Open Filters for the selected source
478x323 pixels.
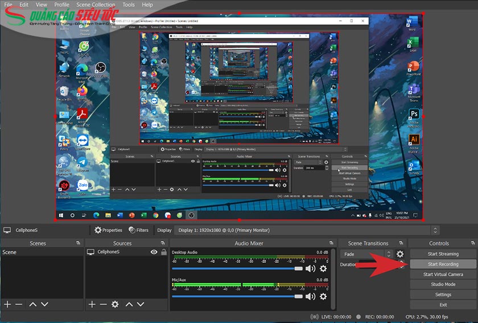(138, 230)
